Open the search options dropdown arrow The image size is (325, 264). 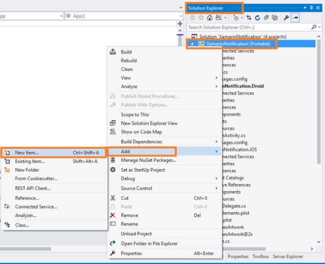coord(319,27)
